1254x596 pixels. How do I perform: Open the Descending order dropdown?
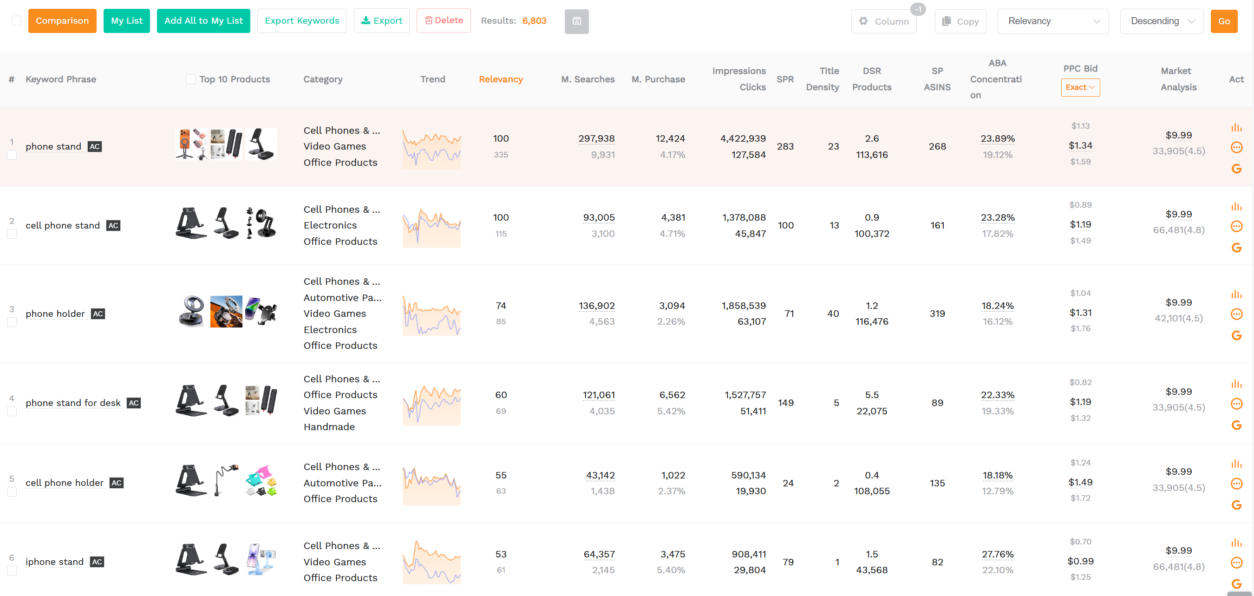coord(1162,21)
